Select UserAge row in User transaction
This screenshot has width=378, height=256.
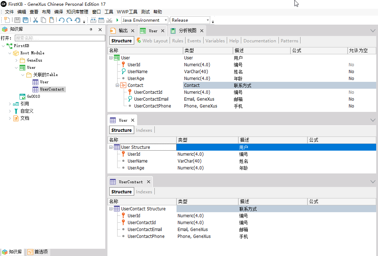click(x=242, y=79)
